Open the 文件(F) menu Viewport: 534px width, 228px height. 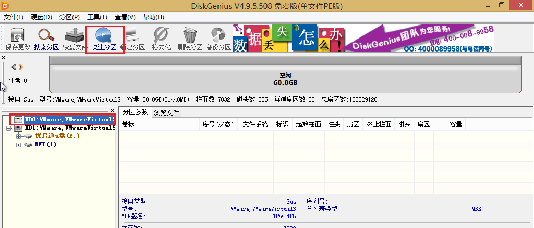click(14, 17)
